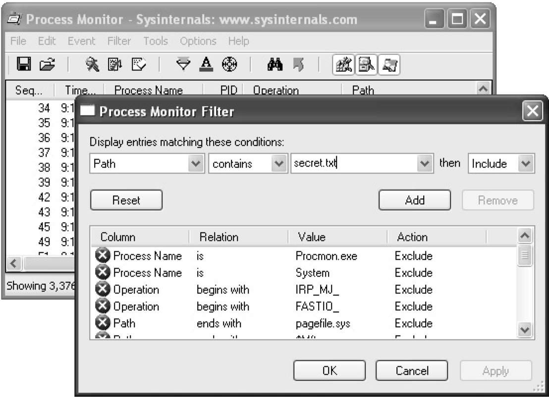Screen dimensions: 549x397
Task: Toggle the Autoscroll icon in toolbar
Action: (115, 64)
